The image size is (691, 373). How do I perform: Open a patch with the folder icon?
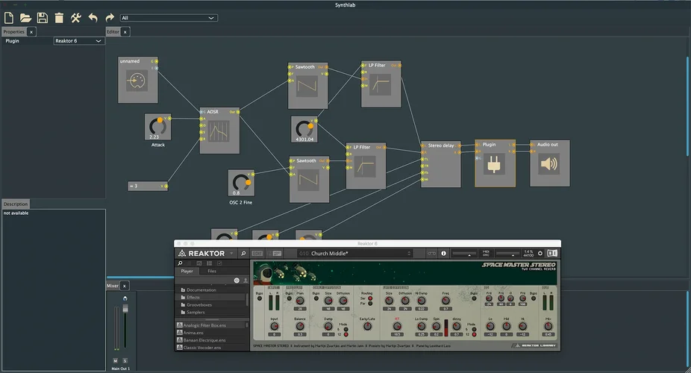25,18
